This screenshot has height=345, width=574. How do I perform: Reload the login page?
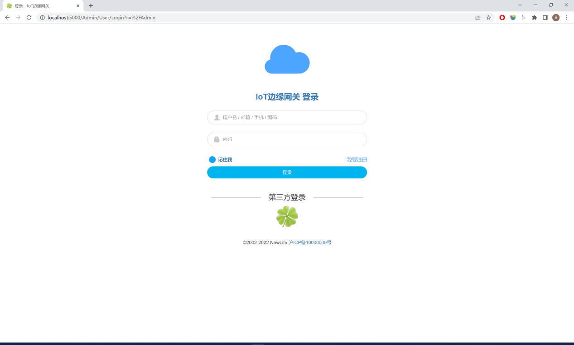click(x=29, y=18)
